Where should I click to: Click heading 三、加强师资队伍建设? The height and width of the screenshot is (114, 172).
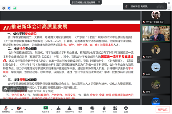pyautogui.click(x=22, y=80)
